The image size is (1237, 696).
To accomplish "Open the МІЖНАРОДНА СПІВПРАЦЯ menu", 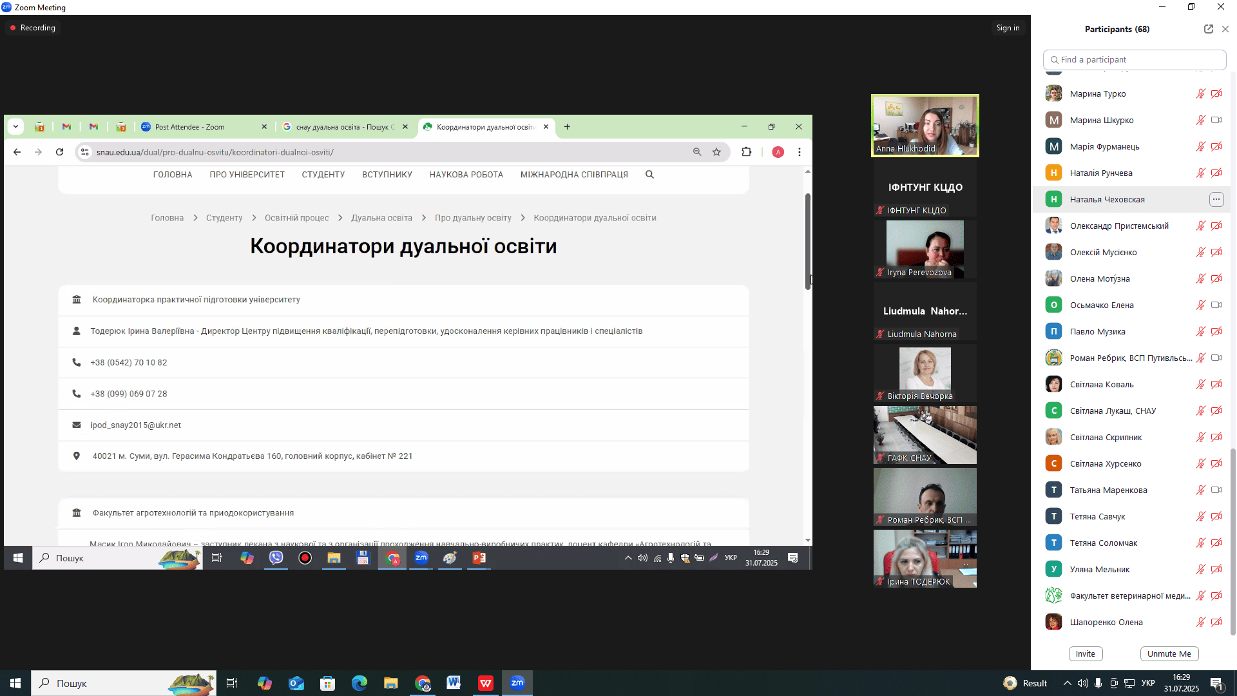I will tap(574, 175).
